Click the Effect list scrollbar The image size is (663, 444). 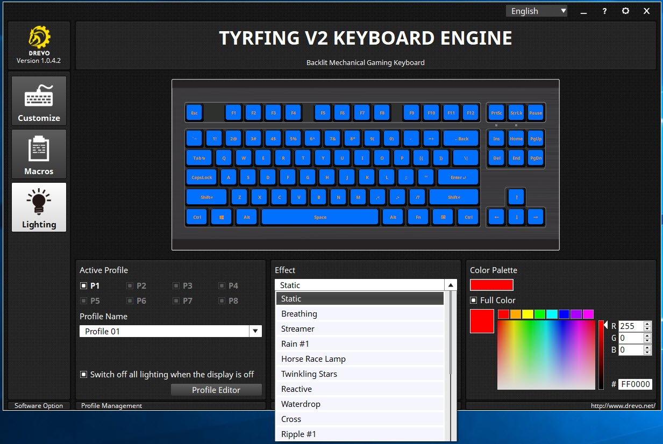click(x=451, y=333)
